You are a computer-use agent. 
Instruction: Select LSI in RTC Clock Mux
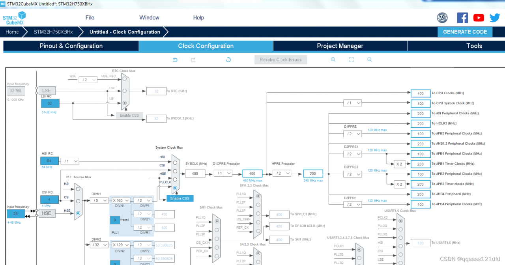(125, 103)
